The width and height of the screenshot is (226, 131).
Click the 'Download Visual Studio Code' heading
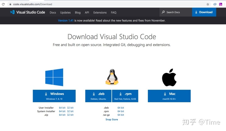pyautogui.click(x=112, y=37)
